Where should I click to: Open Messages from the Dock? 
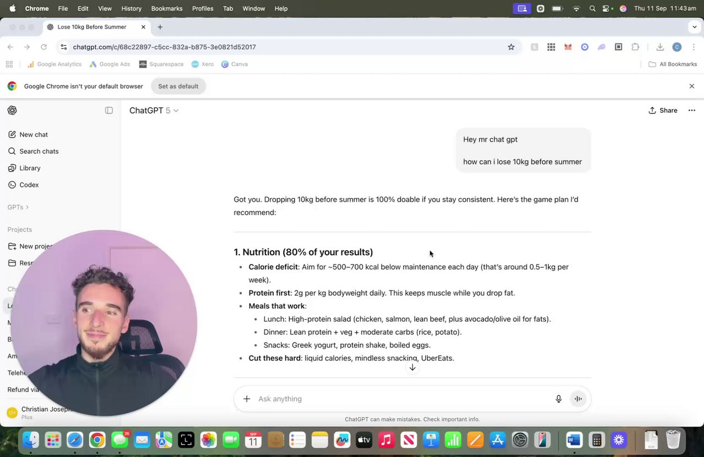click(119, 440)
